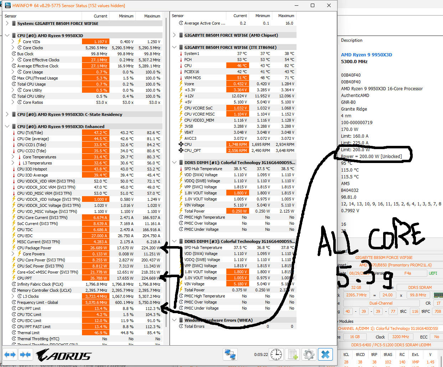Click the clock icon beside Total CPU Usage

click(14, 84)
